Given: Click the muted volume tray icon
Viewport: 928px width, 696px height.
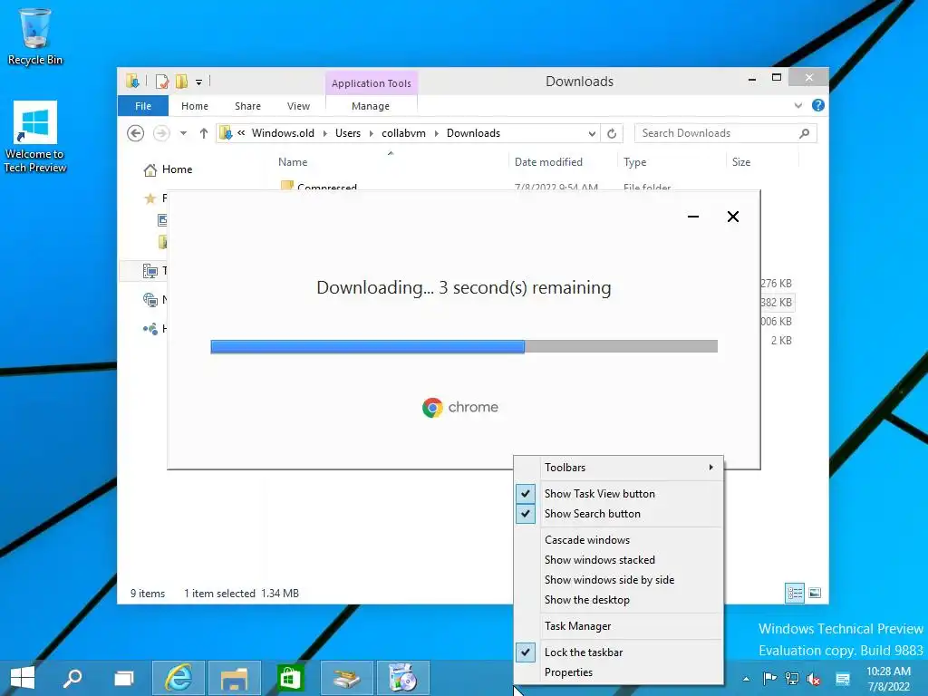Looking at the screenshot, I should [x=814, y=679].
